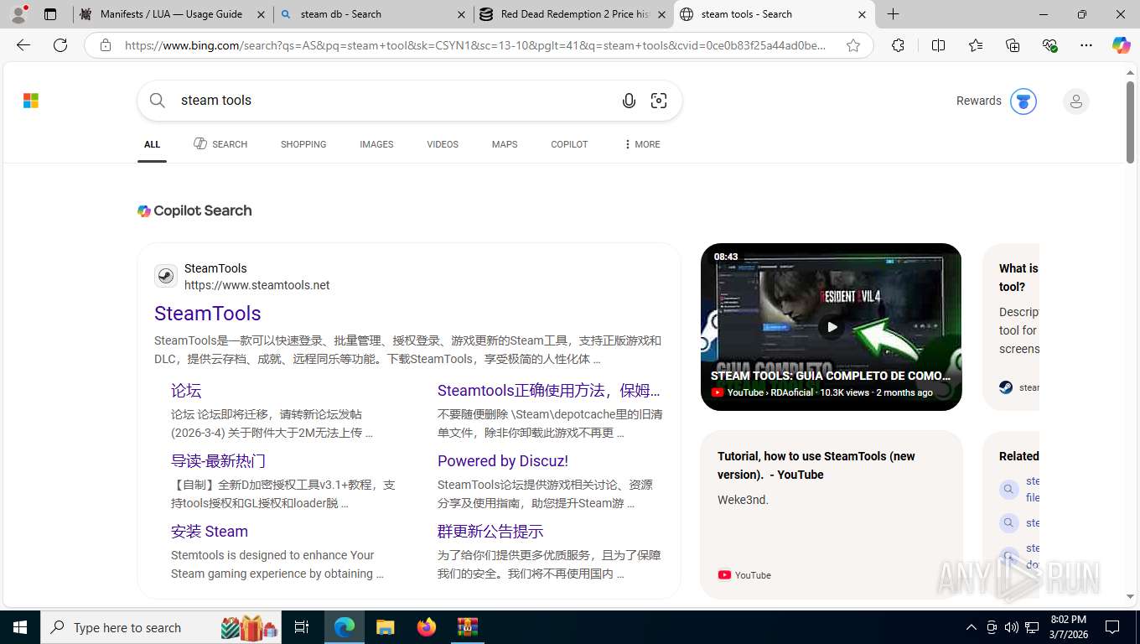Open the volume control in system tray
The width and height of the screenshot is (1140, 644).
pos(1012,627)
